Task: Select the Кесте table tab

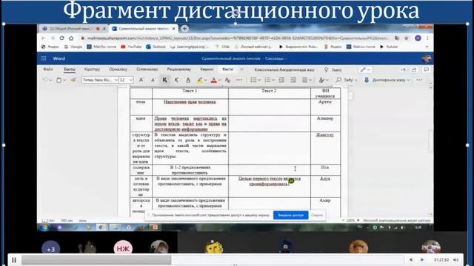Action: pyautogui.click(x=227, y=69)
